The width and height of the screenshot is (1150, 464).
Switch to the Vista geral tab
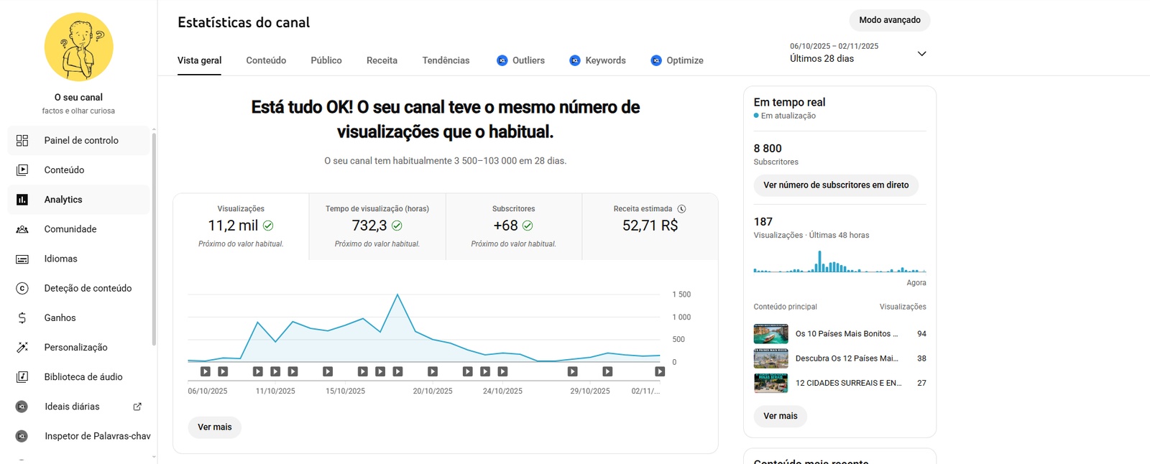(200, 60)
